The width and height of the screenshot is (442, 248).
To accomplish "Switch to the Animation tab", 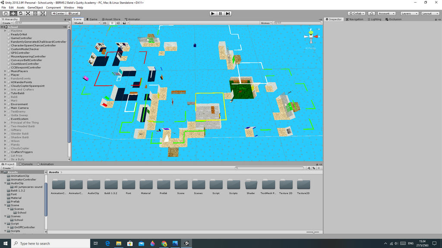I will [x=45, y=164].
